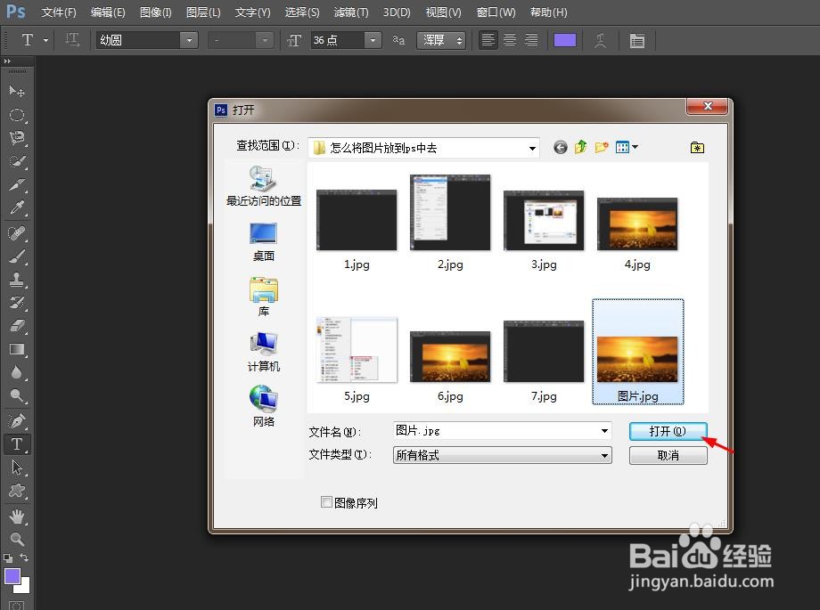Open the 36 点 font size dropdown

(x=373, y=40)
